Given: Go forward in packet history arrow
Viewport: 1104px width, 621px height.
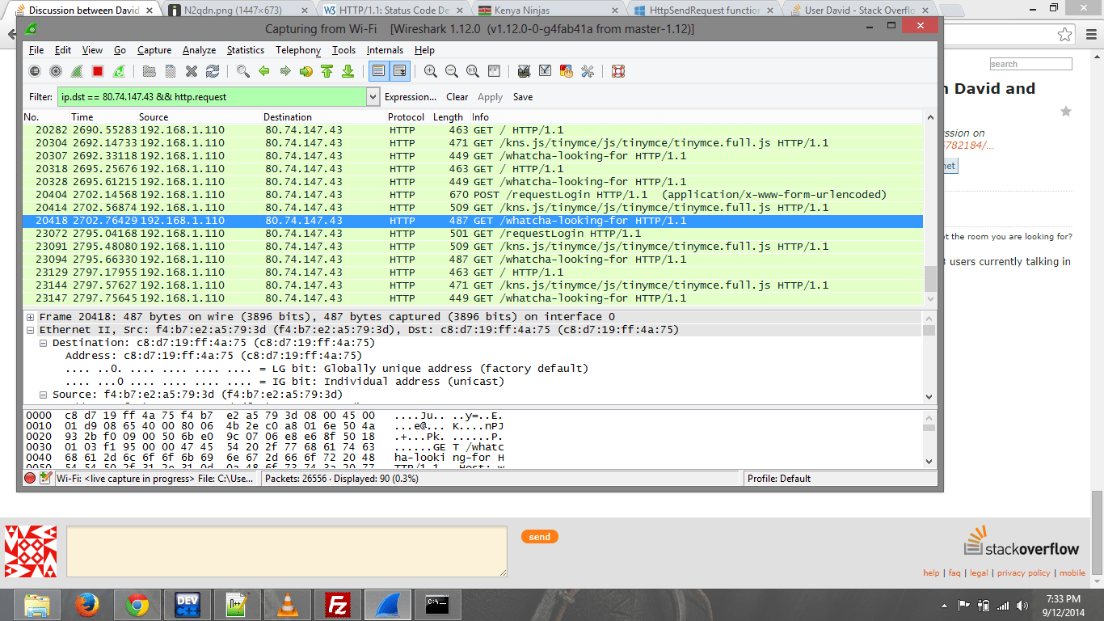Looking at the screenshot, I should (285, 71).
